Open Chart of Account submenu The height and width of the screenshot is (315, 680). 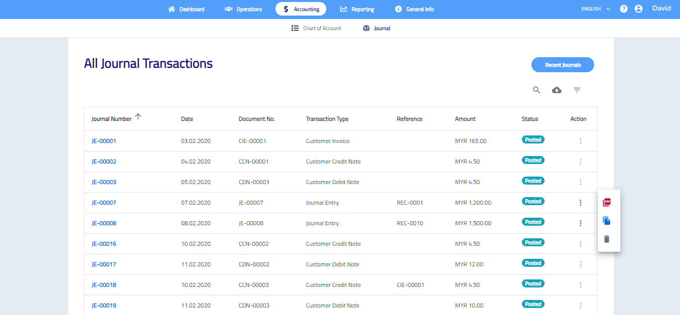316,29
